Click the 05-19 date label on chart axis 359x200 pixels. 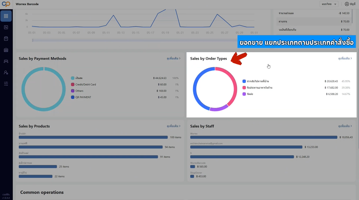[x=165, y=33]
